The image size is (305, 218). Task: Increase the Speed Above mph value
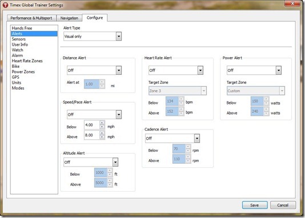[x=102, y=133]
